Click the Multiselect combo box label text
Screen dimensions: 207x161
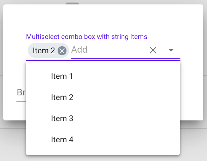pos(86,37)
